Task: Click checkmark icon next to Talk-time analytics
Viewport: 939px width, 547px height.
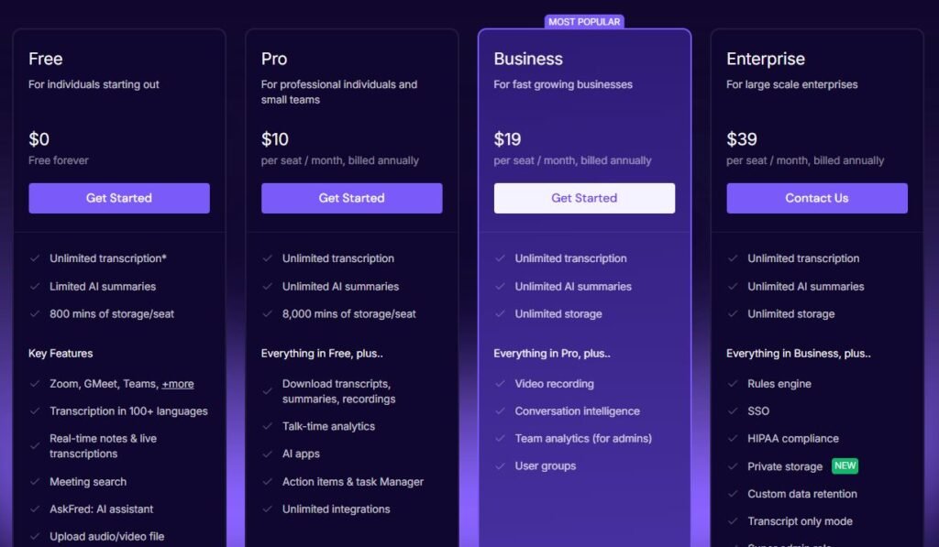Action: [268, 426]
